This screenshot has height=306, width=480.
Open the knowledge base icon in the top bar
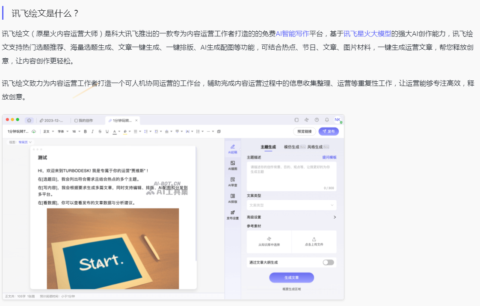pos(306,120)
